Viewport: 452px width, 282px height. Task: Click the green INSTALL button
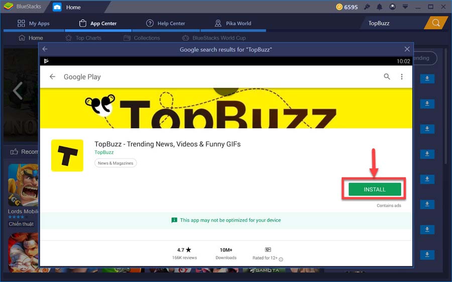pos(375,190)
